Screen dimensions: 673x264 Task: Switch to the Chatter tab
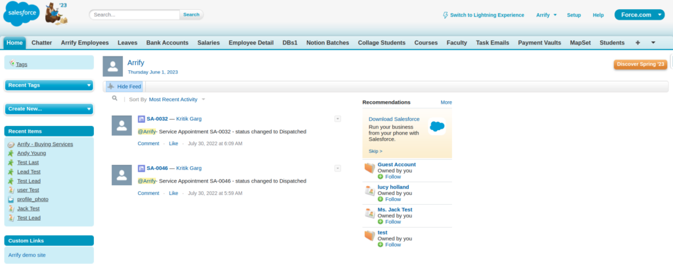41,43
